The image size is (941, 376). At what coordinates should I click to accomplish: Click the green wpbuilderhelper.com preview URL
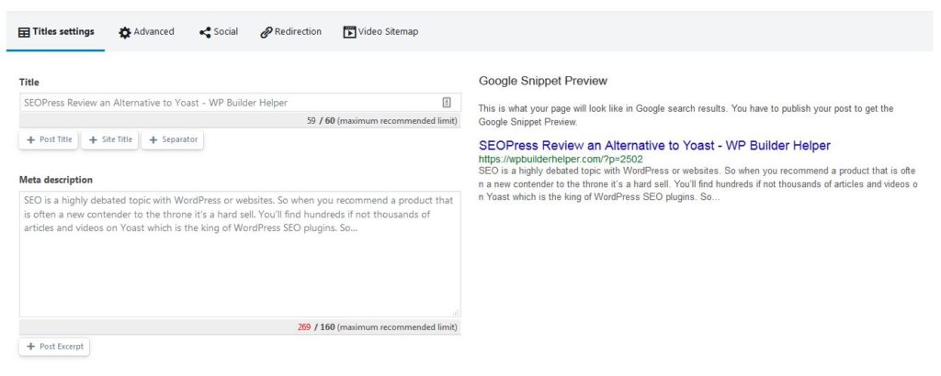(x=561, y=160)
